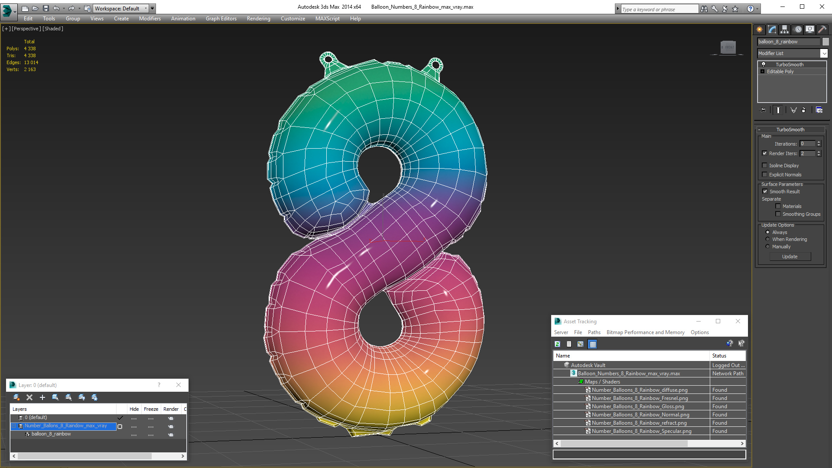
Task: Enable Isoline Display checkbox
Action: click(x=765, y=166)
